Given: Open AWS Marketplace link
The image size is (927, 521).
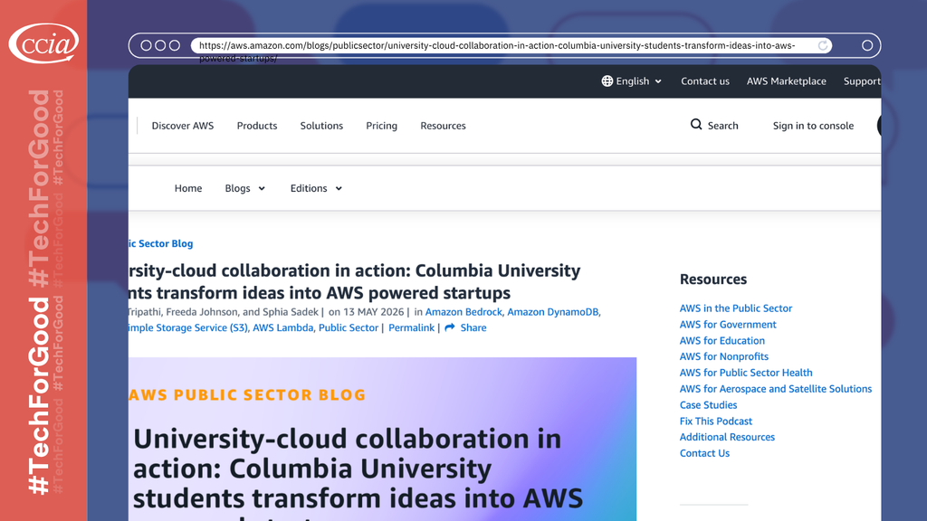Looking at the screenshot, I should tap(787, 81).
